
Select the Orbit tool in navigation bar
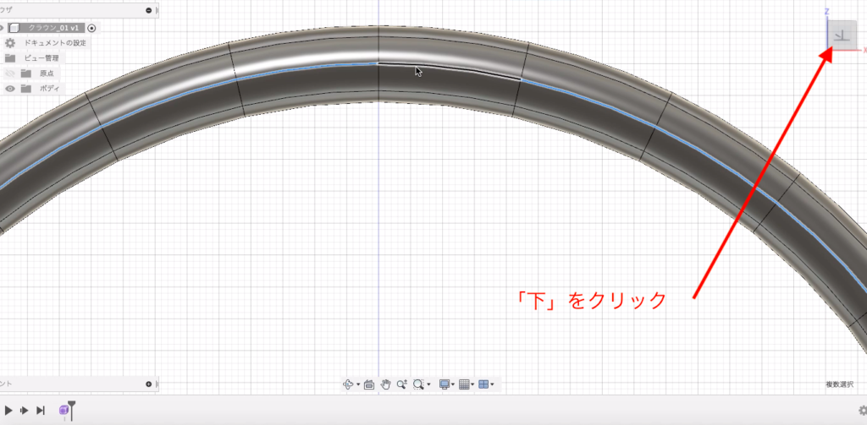coord(348,384)
